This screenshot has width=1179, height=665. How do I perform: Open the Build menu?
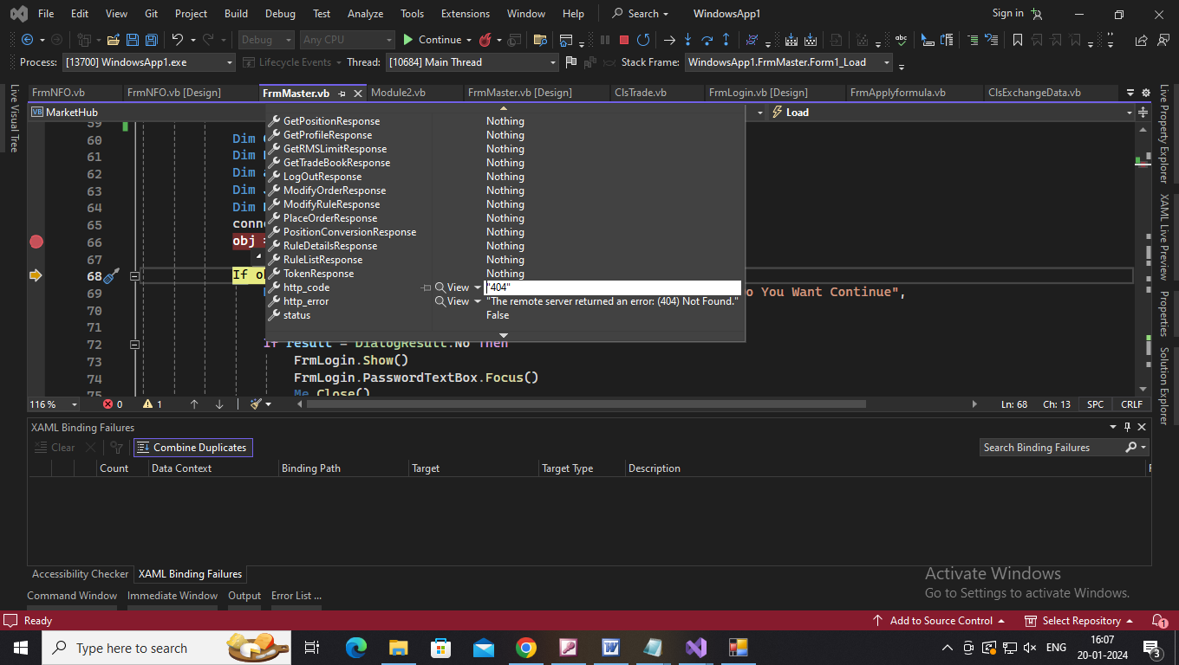(x=236, y=14)
